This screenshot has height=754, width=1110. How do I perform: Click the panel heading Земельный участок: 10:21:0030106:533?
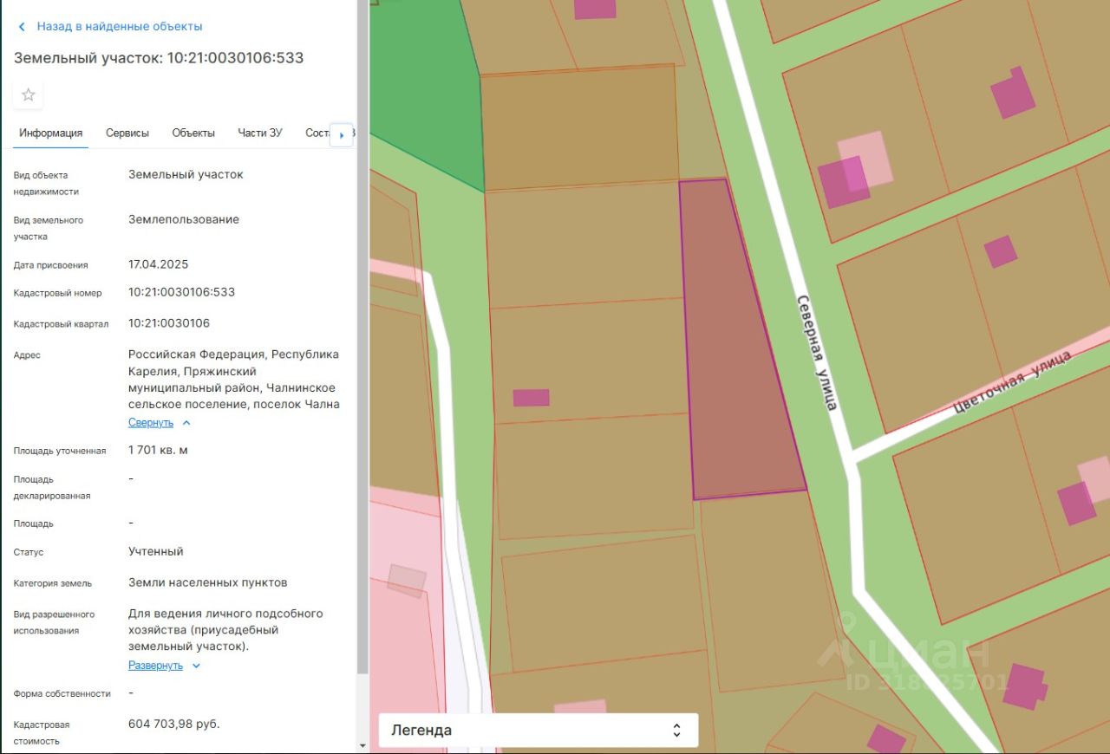coord(159,58)
